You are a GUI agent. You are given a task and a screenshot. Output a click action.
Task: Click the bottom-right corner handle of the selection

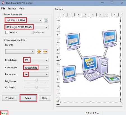point(121,102)
